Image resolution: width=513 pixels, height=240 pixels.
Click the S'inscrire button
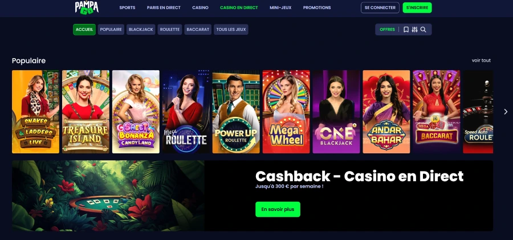tap(417, 7)
